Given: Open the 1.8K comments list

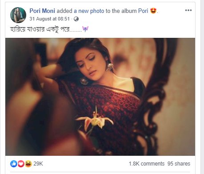Looking at the screenshot, I should [x=147, y=164].
